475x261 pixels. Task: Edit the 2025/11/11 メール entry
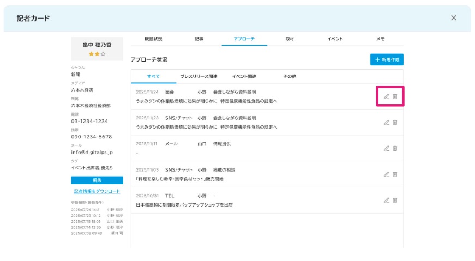(x=386, y=148)
